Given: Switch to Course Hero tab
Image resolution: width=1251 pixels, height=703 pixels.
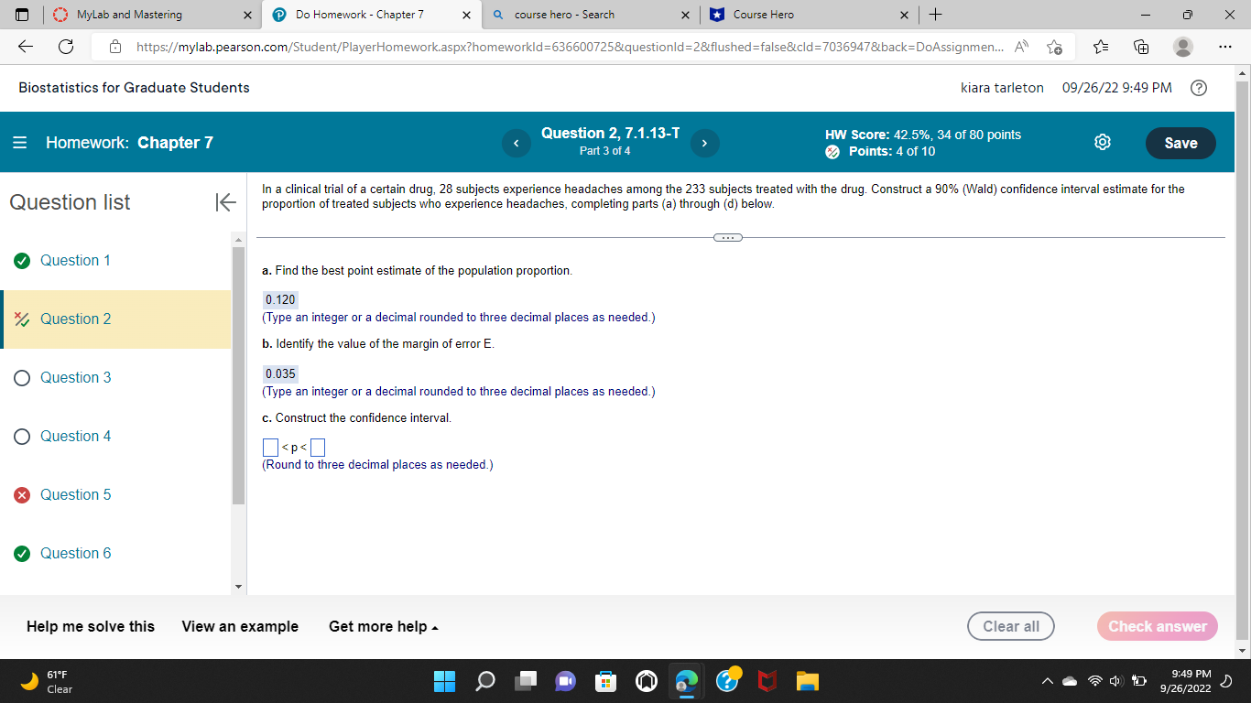Looking at the screenshot, I should point(810,15).
